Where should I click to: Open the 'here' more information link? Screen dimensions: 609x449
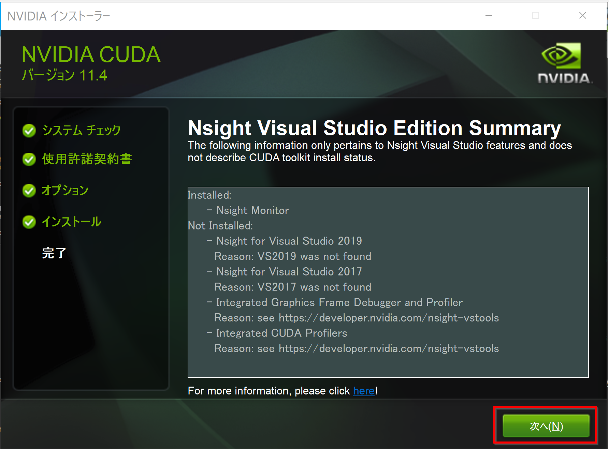pos(364,391)
